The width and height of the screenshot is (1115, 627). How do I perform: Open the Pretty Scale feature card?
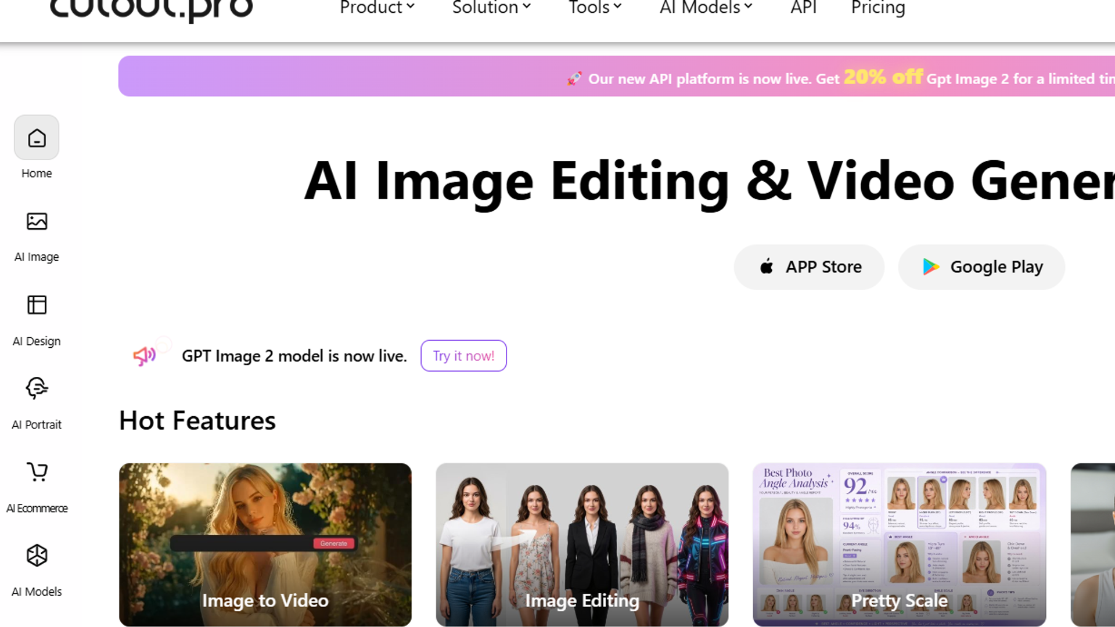900,545
